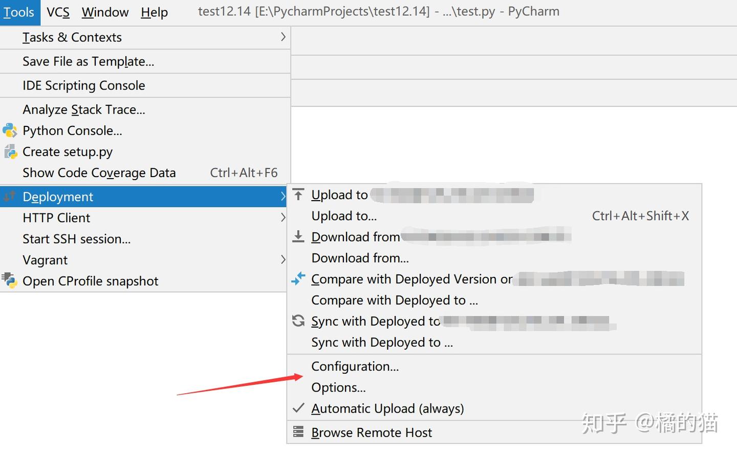Expand the Tasks & Contexts submenu arrow
737x453 pixels.
pos(283,37)
